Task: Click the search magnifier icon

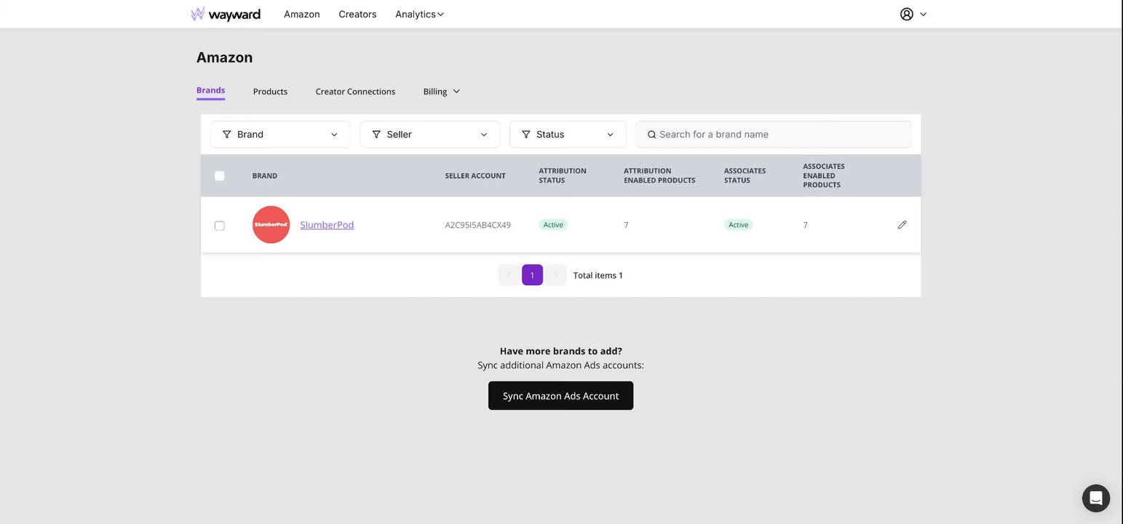Action: coord(651,135)
